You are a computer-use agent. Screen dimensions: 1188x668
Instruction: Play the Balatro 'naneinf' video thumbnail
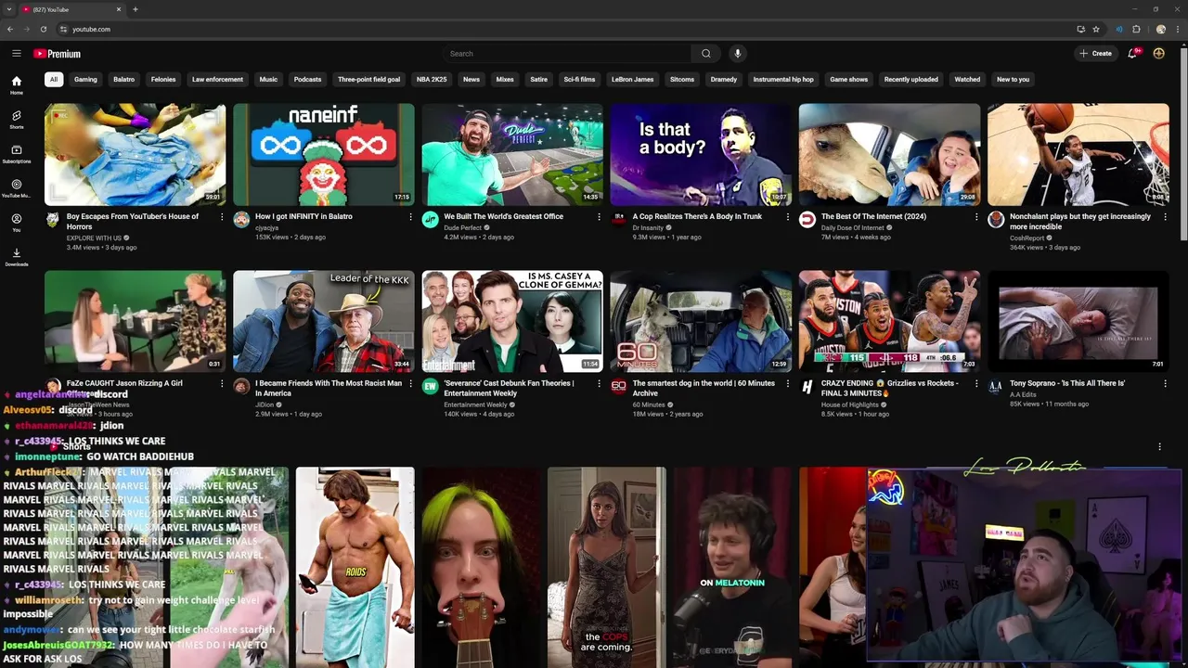click(324, 154)
